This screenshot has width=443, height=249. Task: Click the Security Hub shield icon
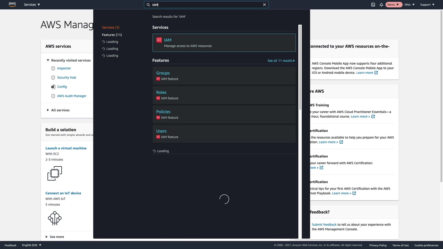click(53, 77)
